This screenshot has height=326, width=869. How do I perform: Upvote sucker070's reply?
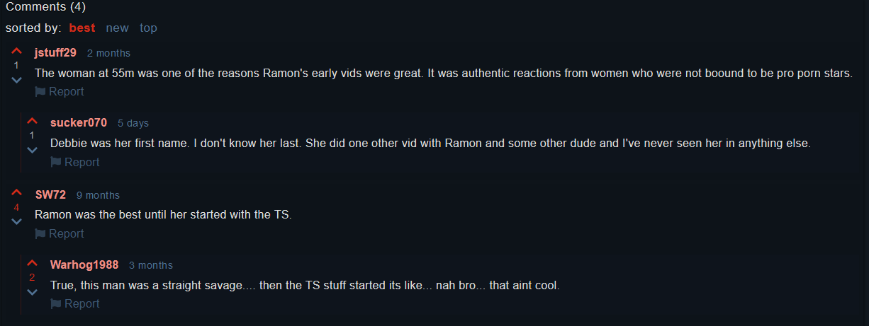32,122
